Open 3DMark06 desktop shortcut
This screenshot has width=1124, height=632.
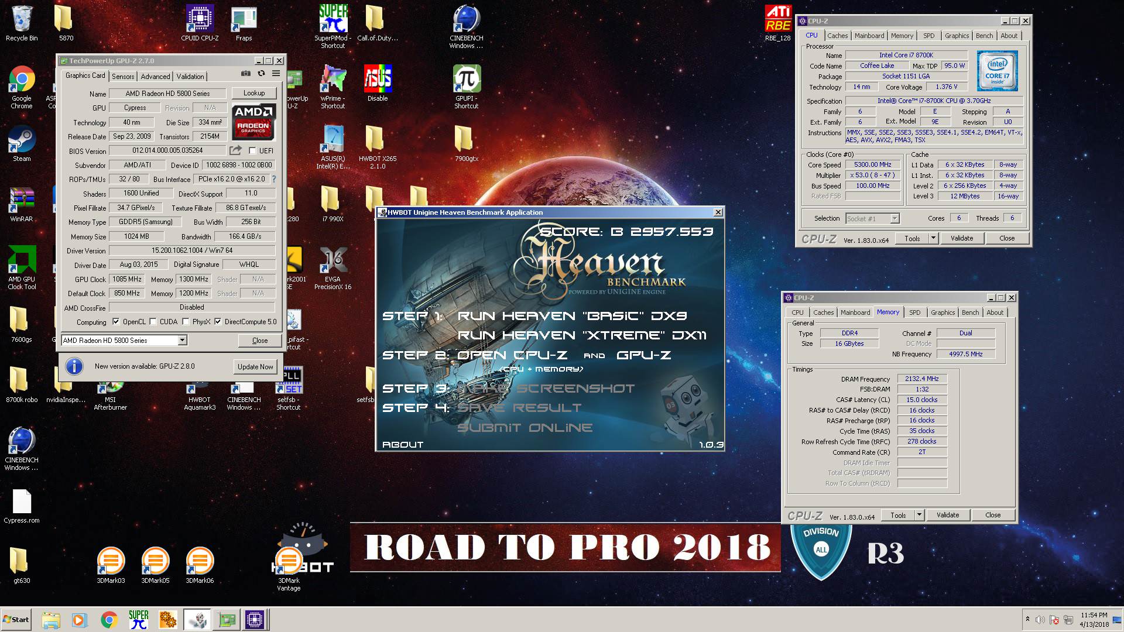(x=200, y=565)
